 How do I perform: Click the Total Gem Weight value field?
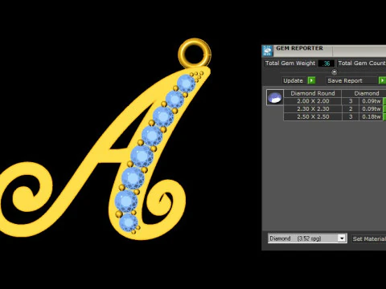coord(326,63)
